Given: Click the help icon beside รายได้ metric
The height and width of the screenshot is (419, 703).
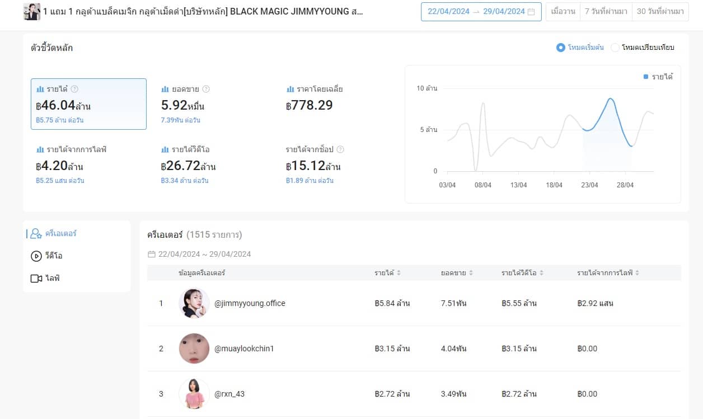Looking at the screenshot, I should pyautogui.click(x=74, y=89).
